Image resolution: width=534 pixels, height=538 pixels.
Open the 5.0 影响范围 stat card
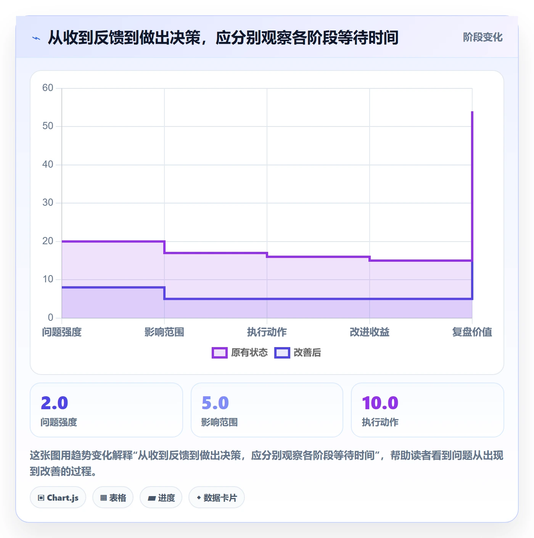[x=267, y=410]
